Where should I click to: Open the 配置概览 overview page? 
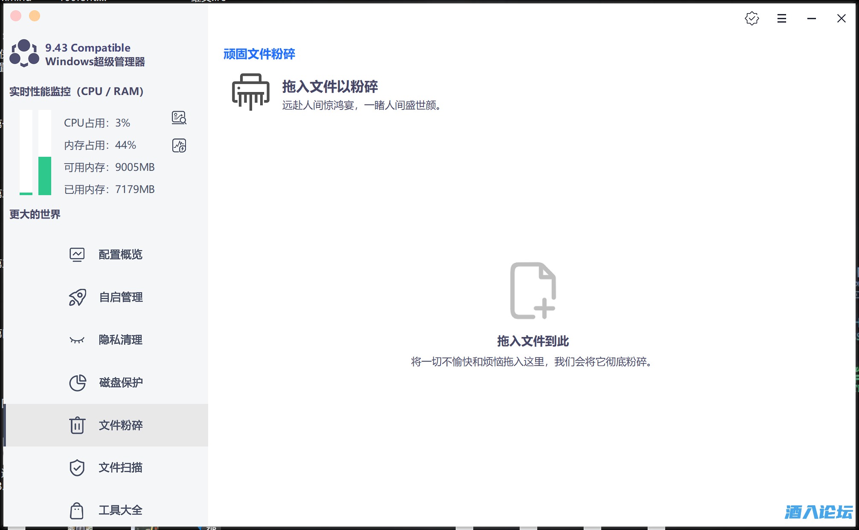pyautogui.click(x=120, y=255)
